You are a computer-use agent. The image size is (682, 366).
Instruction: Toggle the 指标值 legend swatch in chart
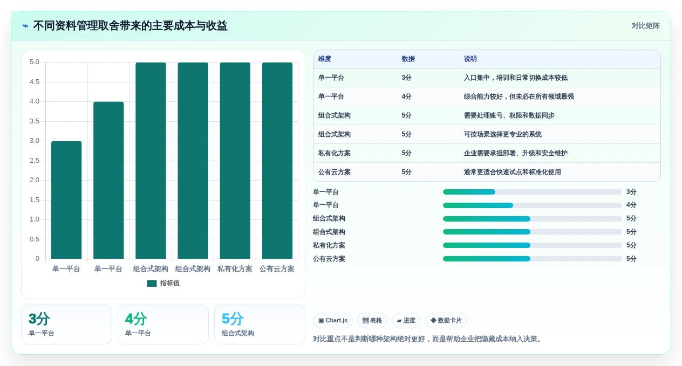pos(152,283)
